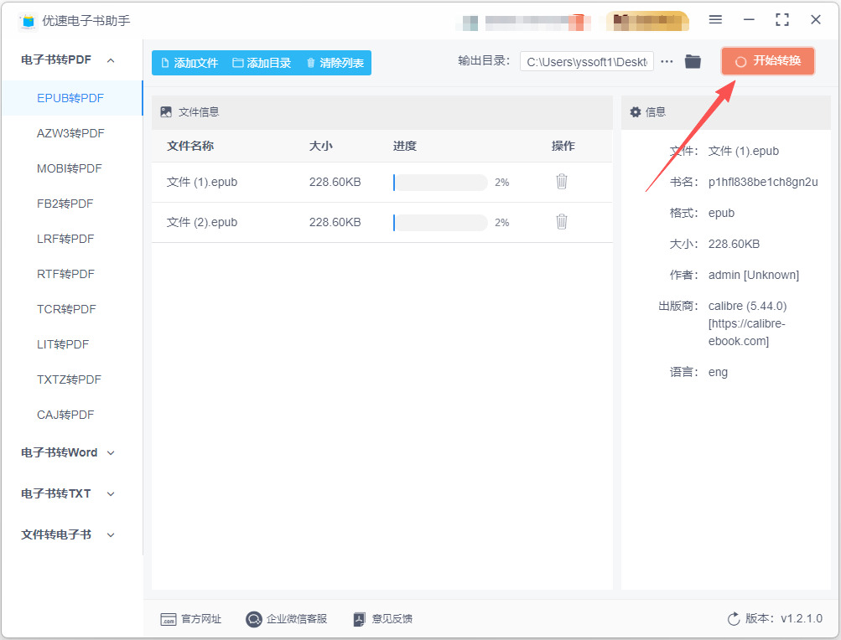Screen dimensions: 841x640
Task: Open 企业微信客服 link
Action: [x=287, y=619]
